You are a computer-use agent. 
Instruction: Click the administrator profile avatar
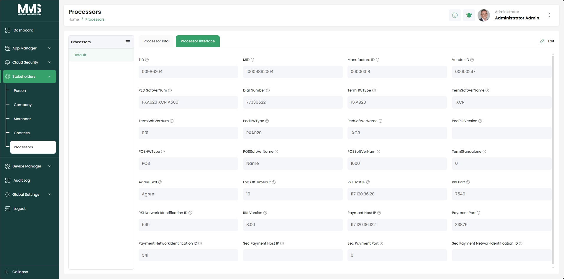coord(484,15)
